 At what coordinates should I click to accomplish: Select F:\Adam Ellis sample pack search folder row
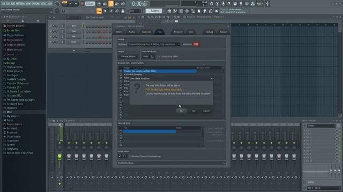[160, 71]
